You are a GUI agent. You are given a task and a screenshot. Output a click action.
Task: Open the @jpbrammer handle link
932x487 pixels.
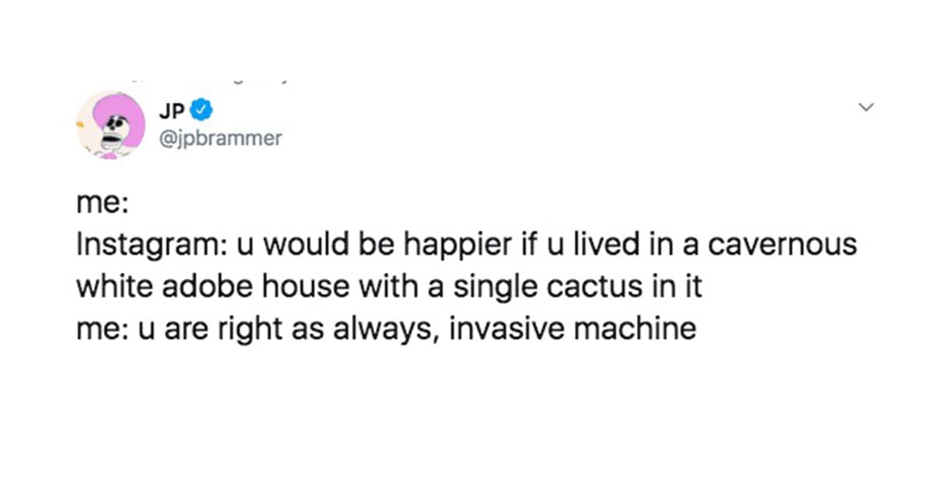click(x=220, y=139)
